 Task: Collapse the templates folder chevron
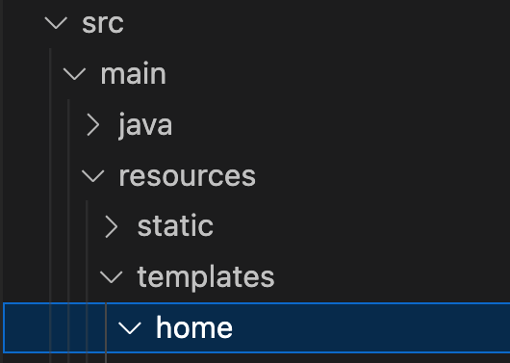click(x=112, y=277)
